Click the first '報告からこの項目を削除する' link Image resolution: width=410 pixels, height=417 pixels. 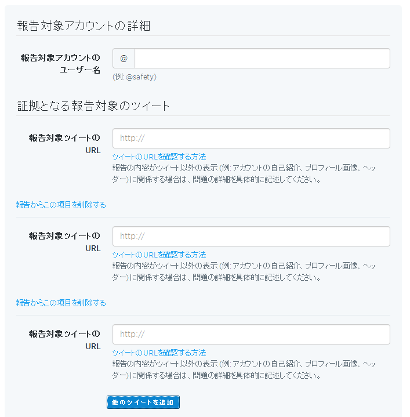click(61, 205)
